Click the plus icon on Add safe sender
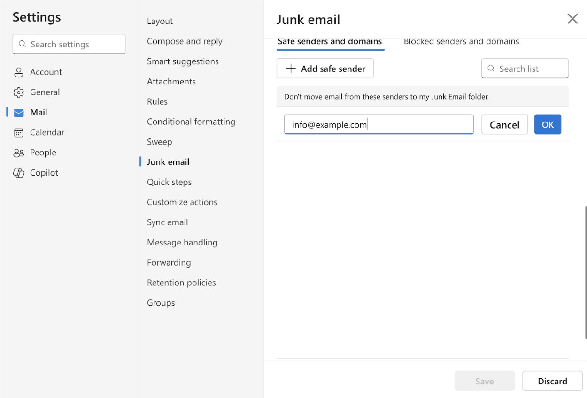 (x=291, y=69)
